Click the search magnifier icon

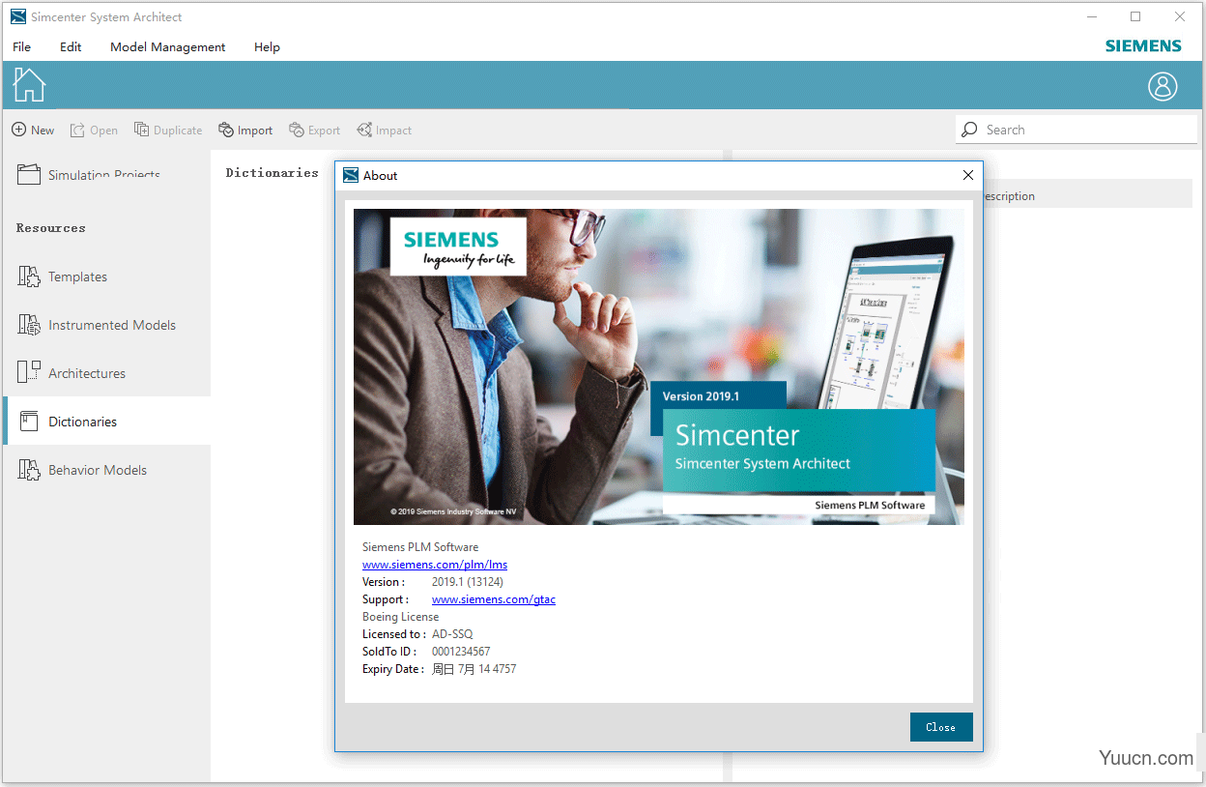(x=969, y=130)
